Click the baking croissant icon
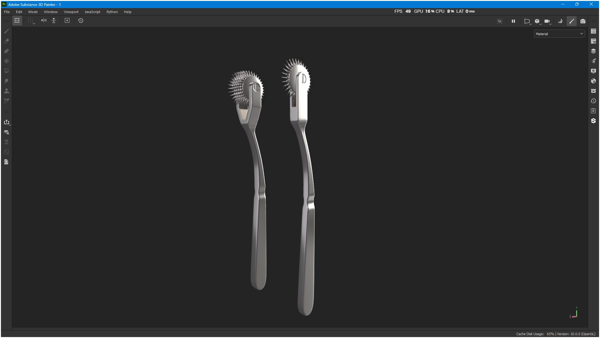600x338 pixels. pos(560,21)
